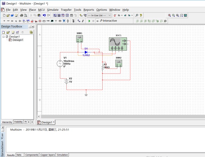This screenshot has width=205, height=157.
Task: Open Multisim help question mark icon
Action: point(141,15)
